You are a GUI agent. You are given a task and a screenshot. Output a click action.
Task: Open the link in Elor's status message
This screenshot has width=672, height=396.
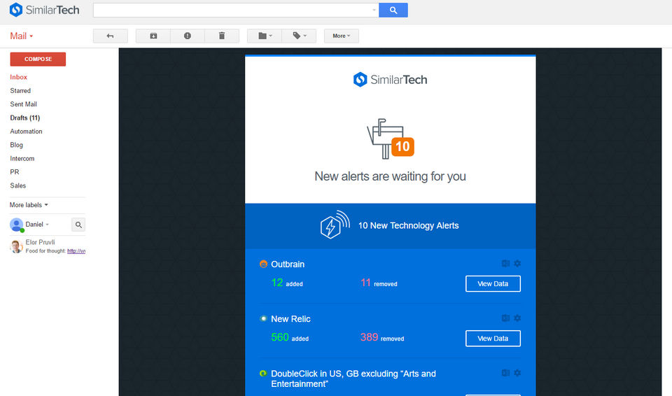pyautogui.click(x=76, y=251)
